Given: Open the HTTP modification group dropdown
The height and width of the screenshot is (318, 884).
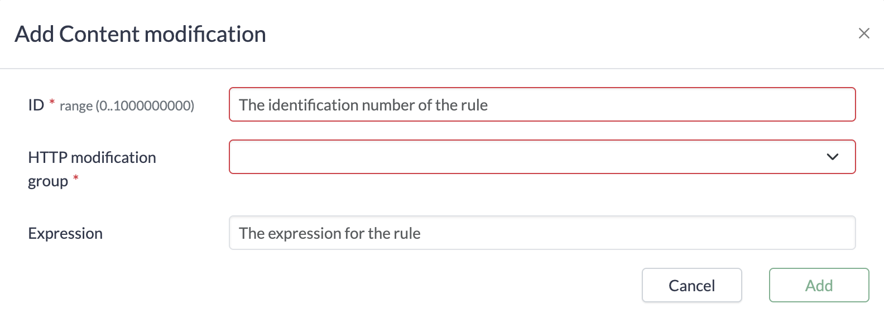Looking at the screenshot, I should point(541,157).
